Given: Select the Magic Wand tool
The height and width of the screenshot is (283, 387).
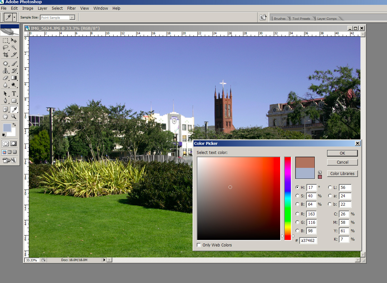Looking at the screenshot, I should coord(14,48).
